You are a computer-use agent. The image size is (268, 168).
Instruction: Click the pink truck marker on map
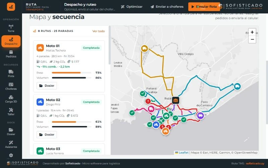point(151,109)
